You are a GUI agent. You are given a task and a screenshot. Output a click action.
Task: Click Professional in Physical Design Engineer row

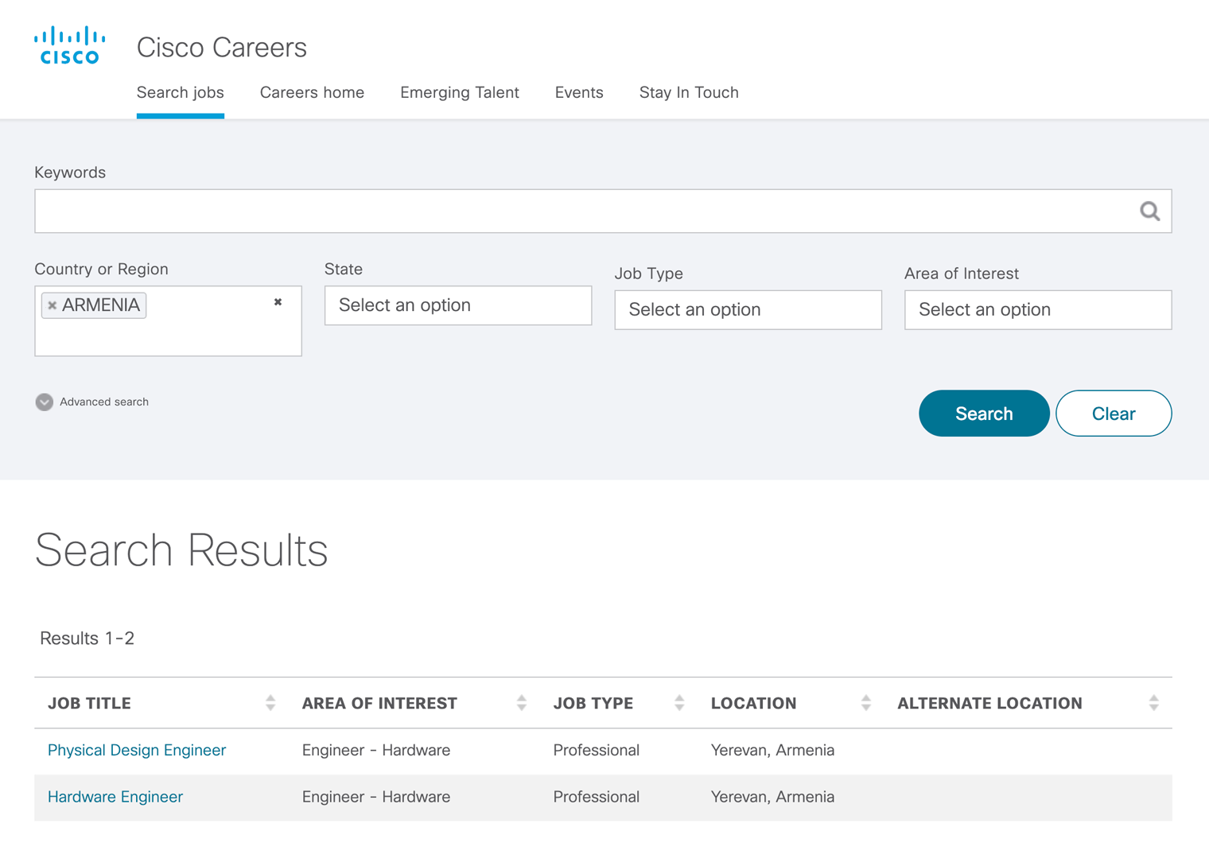pos(597,750)
